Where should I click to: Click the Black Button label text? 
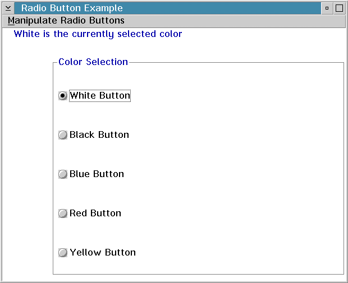tap(99, 134)
